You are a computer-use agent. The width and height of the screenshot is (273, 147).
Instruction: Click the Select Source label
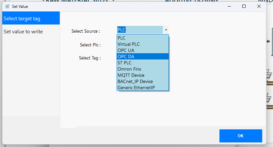tap(86, 31)
